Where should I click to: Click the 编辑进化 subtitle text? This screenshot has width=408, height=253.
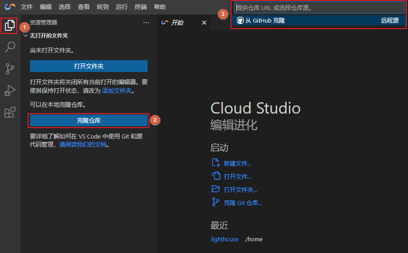coord(234,125)
